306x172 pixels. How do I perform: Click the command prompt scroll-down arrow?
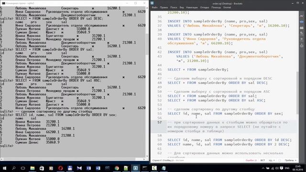pos(147,156)
